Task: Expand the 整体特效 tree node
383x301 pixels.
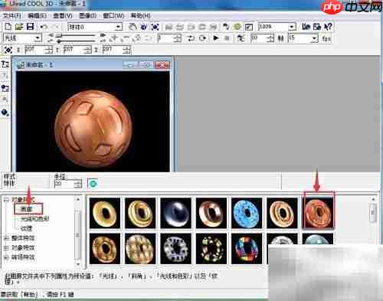Action: [x=6, y=238]
